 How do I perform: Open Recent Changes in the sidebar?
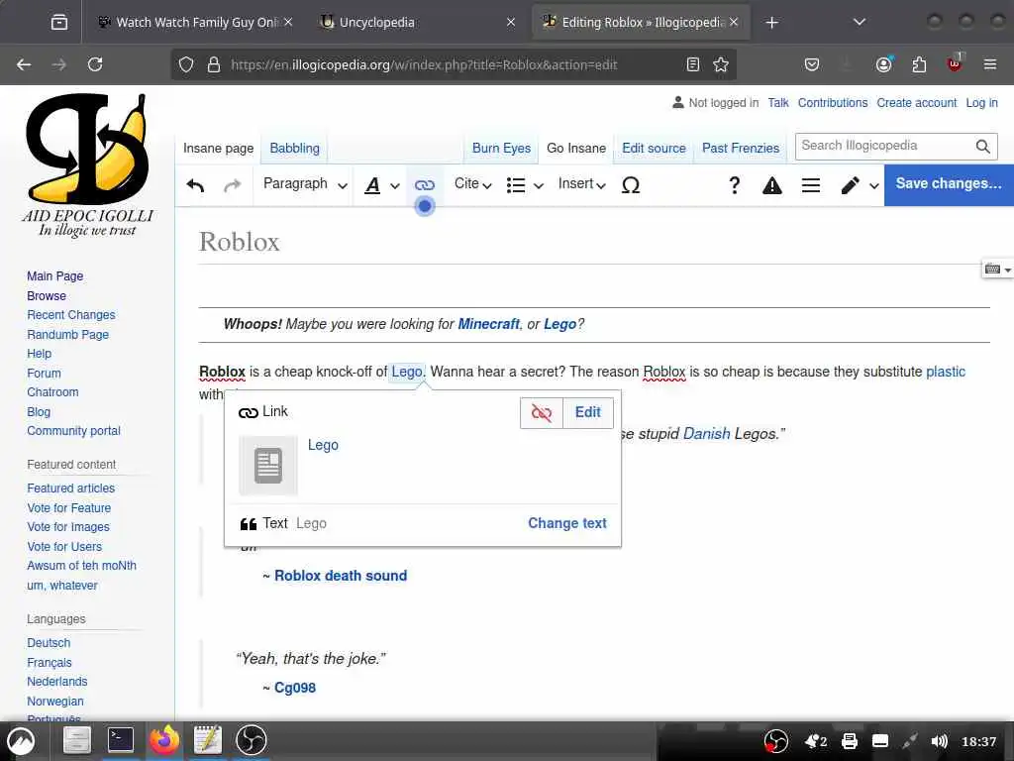pos(71,315)
